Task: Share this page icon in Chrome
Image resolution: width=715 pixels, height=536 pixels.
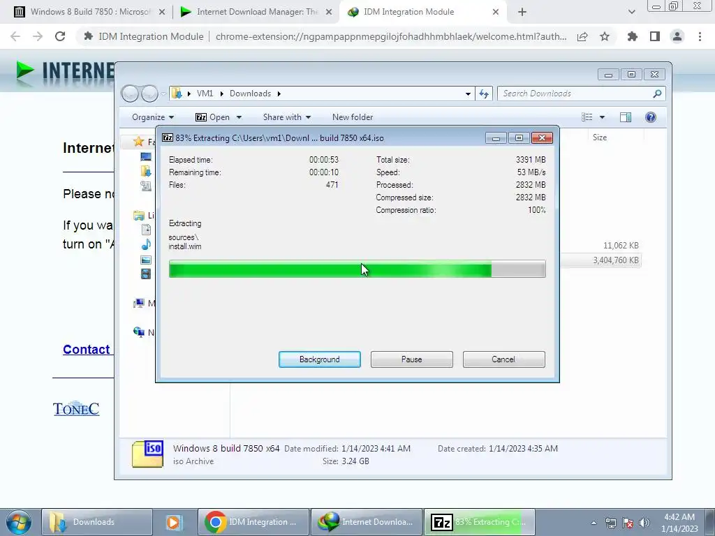Action: [582, 36]
